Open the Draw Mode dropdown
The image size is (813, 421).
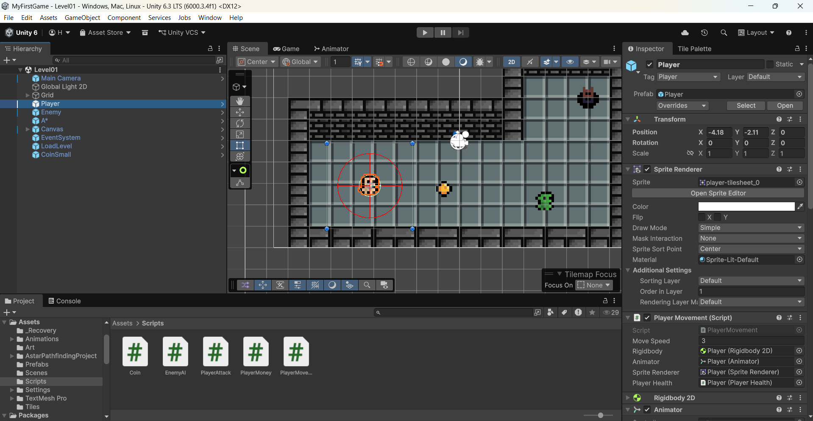(x=751, y=228)
